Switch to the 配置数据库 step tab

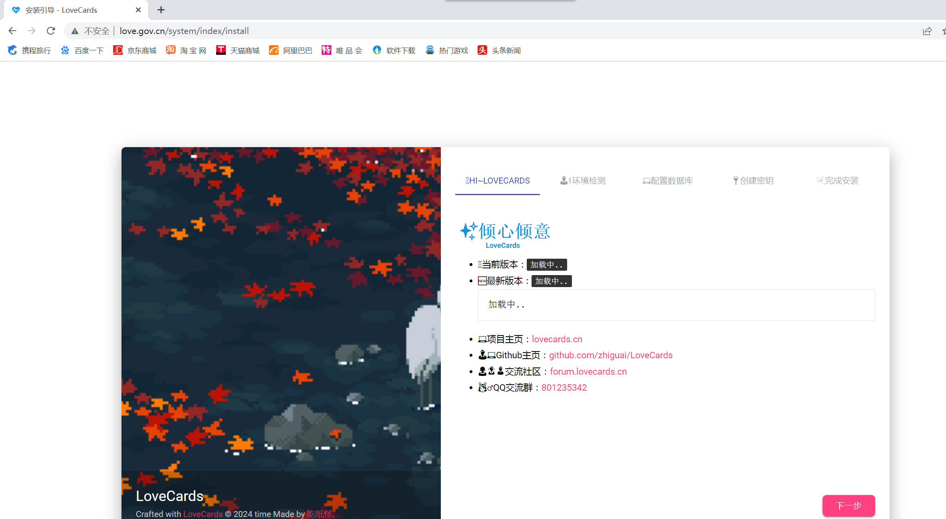(667, 181)
